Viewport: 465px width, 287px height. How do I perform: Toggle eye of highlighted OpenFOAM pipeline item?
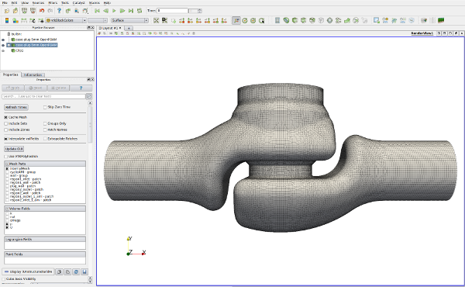click(x=3, y=45)
